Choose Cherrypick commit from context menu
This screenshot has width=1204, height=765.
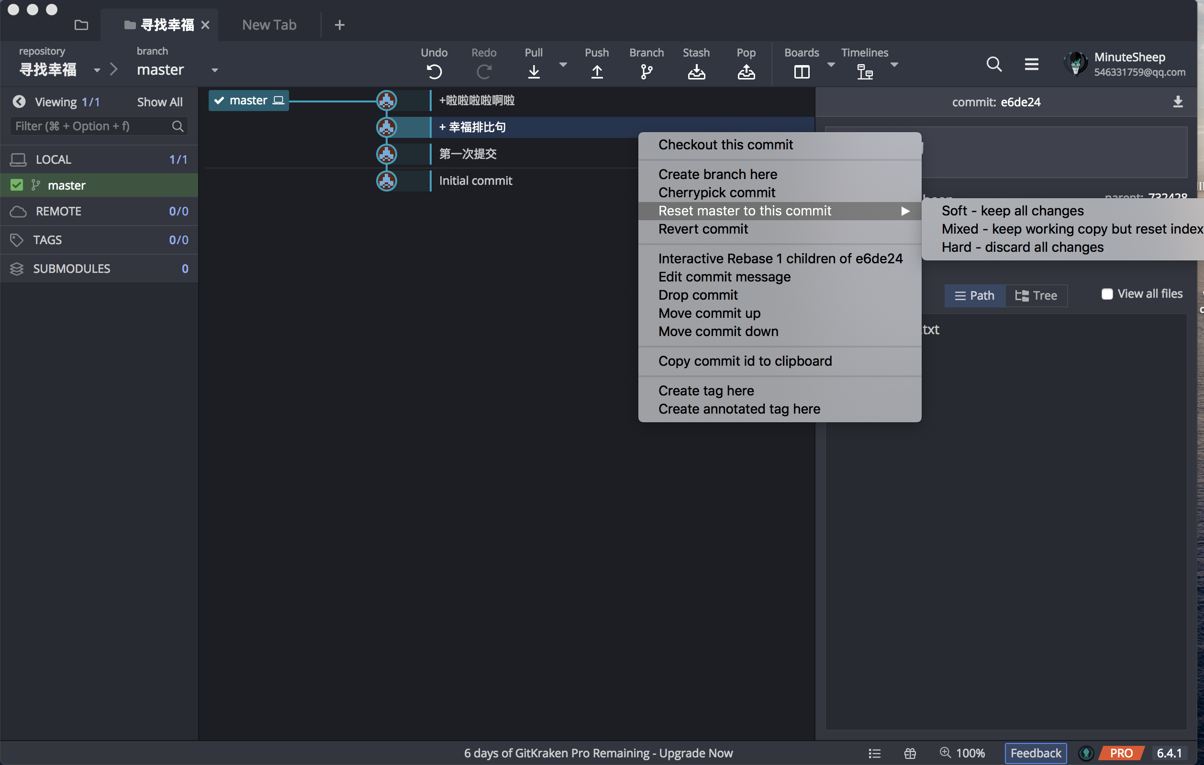716,192
